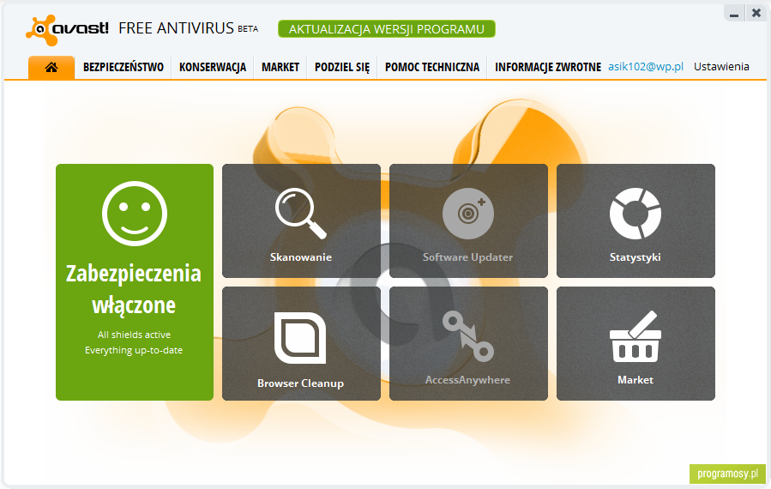The width and height of the screenshot is (771, 489).
Task: Go to the home tab icon
Action: pyautogui.click(x=51, y=68)
